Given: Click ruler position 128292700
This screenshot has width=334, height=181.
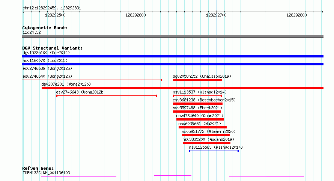Looking at the screenshot, I should coord(216,15).
